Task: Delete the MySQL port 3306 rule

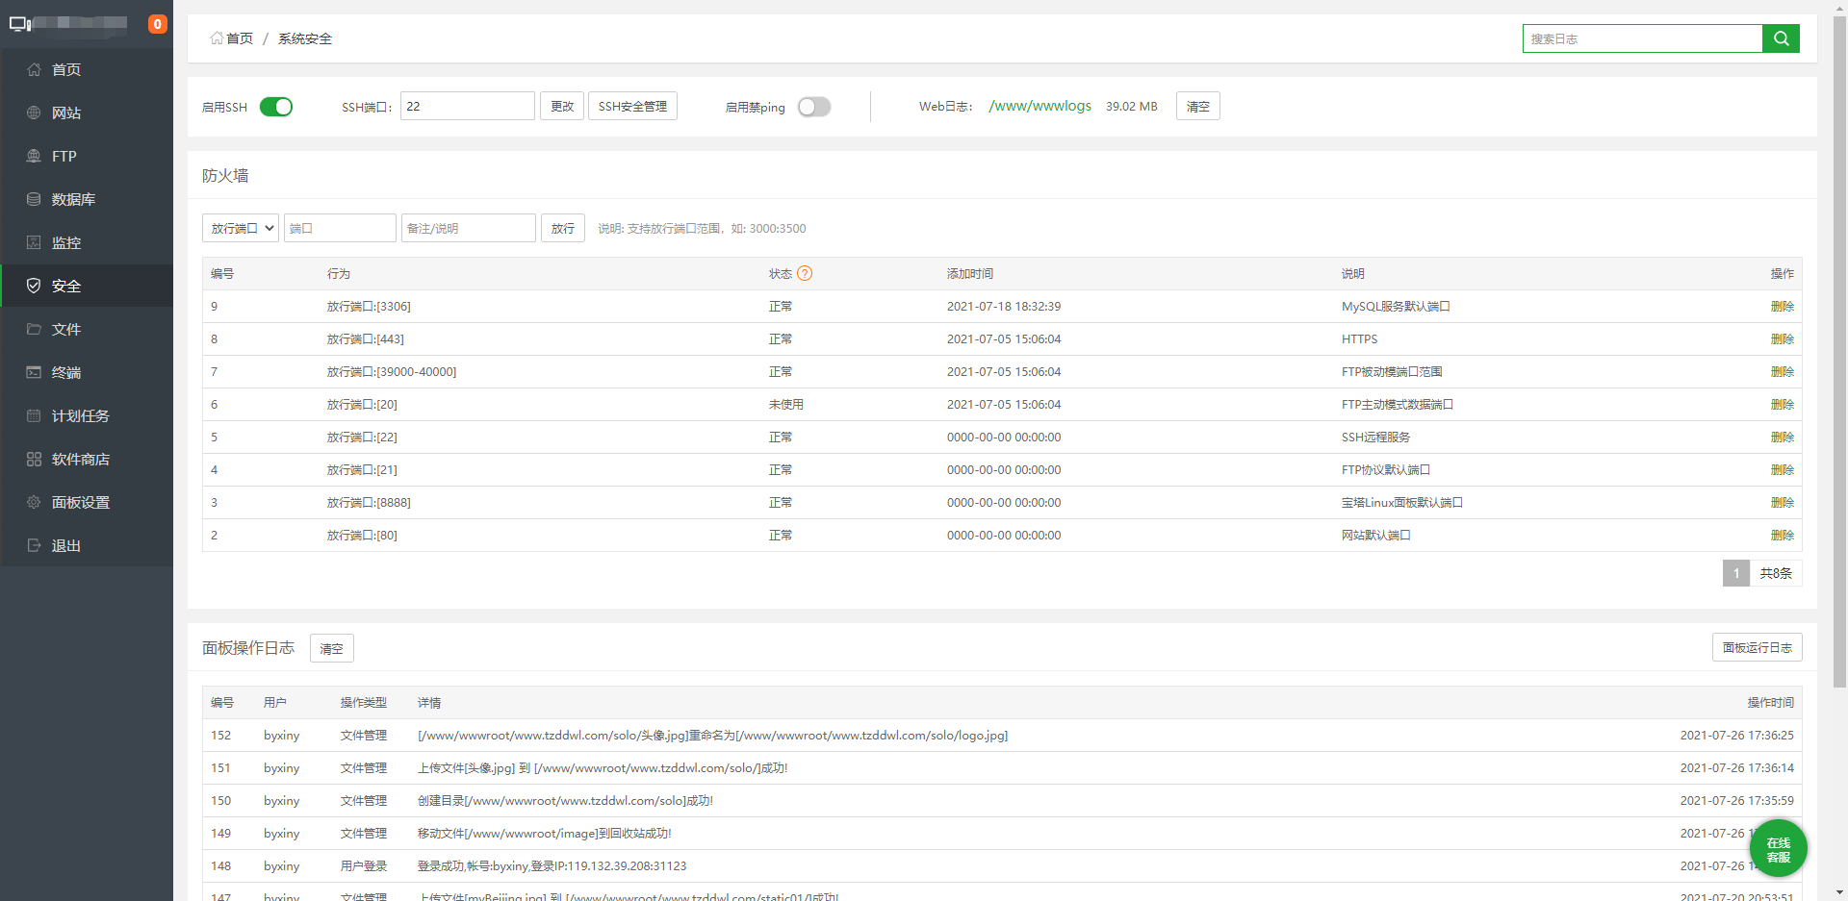Action: pyautogui.click(x=1782, y=307)
